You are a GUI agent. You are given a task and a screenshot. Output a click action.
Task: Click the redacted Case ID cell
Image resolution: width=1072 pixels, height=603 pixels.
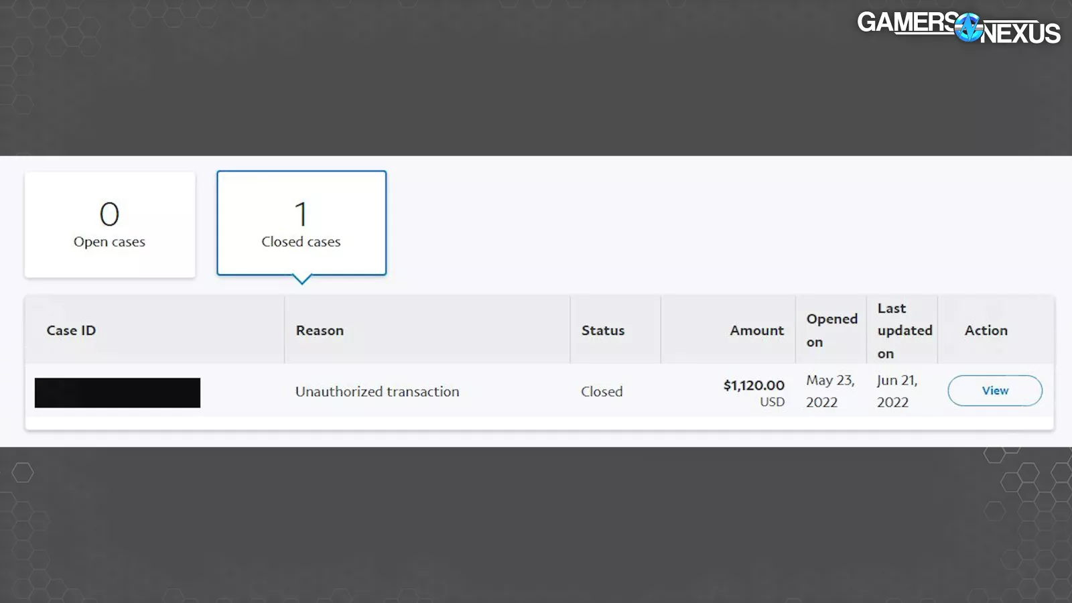tap(117, 393)
